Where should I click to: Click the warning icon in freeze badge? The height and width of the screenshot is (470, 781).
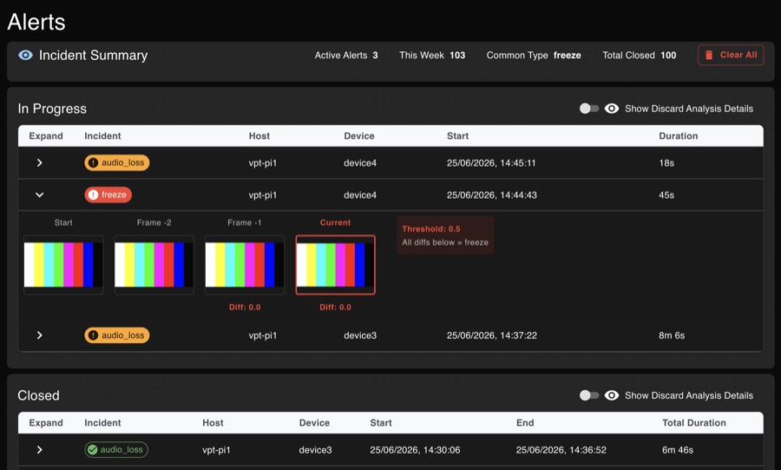(x=93, y=195)
